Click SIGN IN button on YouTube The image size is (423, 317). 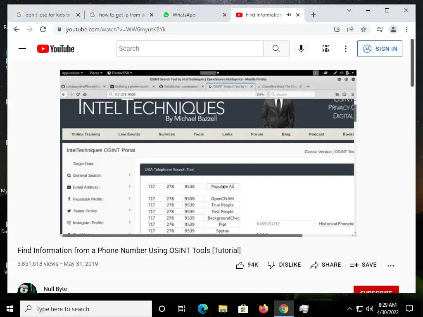pyautogui.click(x=380, y=49)
